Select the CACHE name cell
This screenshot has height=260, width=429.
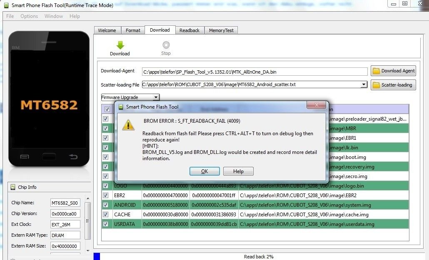(x=127, y=215)
